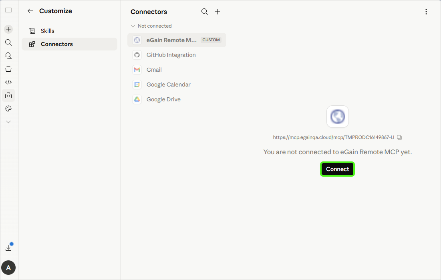Viewport: 441px width, 280px height.
Task: Select Gmail connector
Action: point(177,70)
